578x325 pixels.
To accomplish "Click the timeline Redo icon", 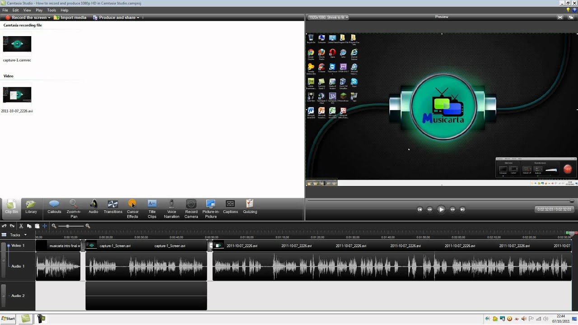I will pos(12,226).
